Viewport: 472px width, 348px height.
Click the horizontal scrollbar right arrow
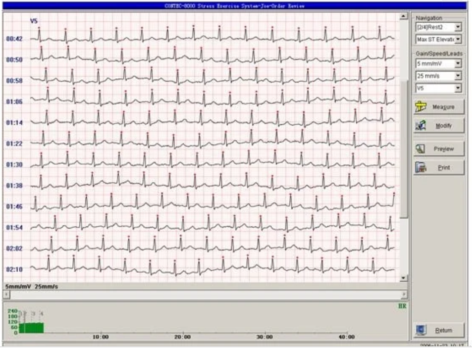tap(405, 294)
